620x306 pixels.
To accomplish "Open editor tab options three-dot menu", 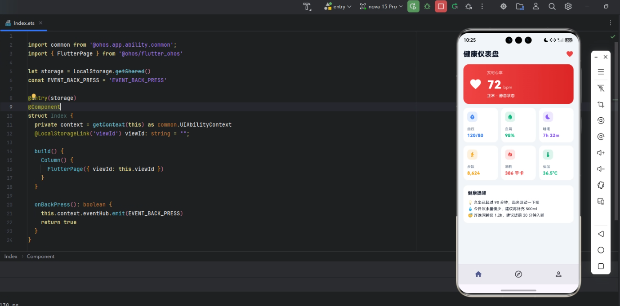I will point(611,23).
